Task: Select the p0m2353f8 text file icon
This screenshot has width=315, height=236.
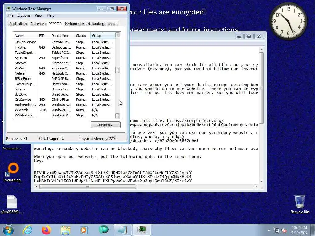Action: pos(12,204)
